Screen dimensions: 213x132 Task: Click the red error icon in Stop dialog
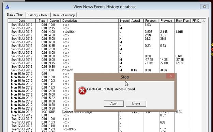[82, 91]
